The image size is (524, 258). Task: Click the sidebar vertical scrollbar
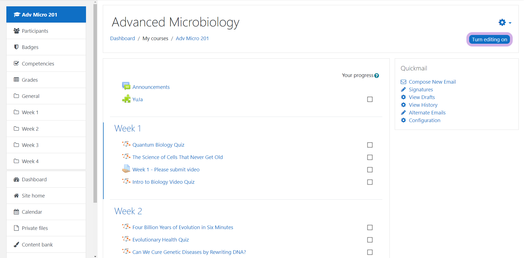point(95,110)
